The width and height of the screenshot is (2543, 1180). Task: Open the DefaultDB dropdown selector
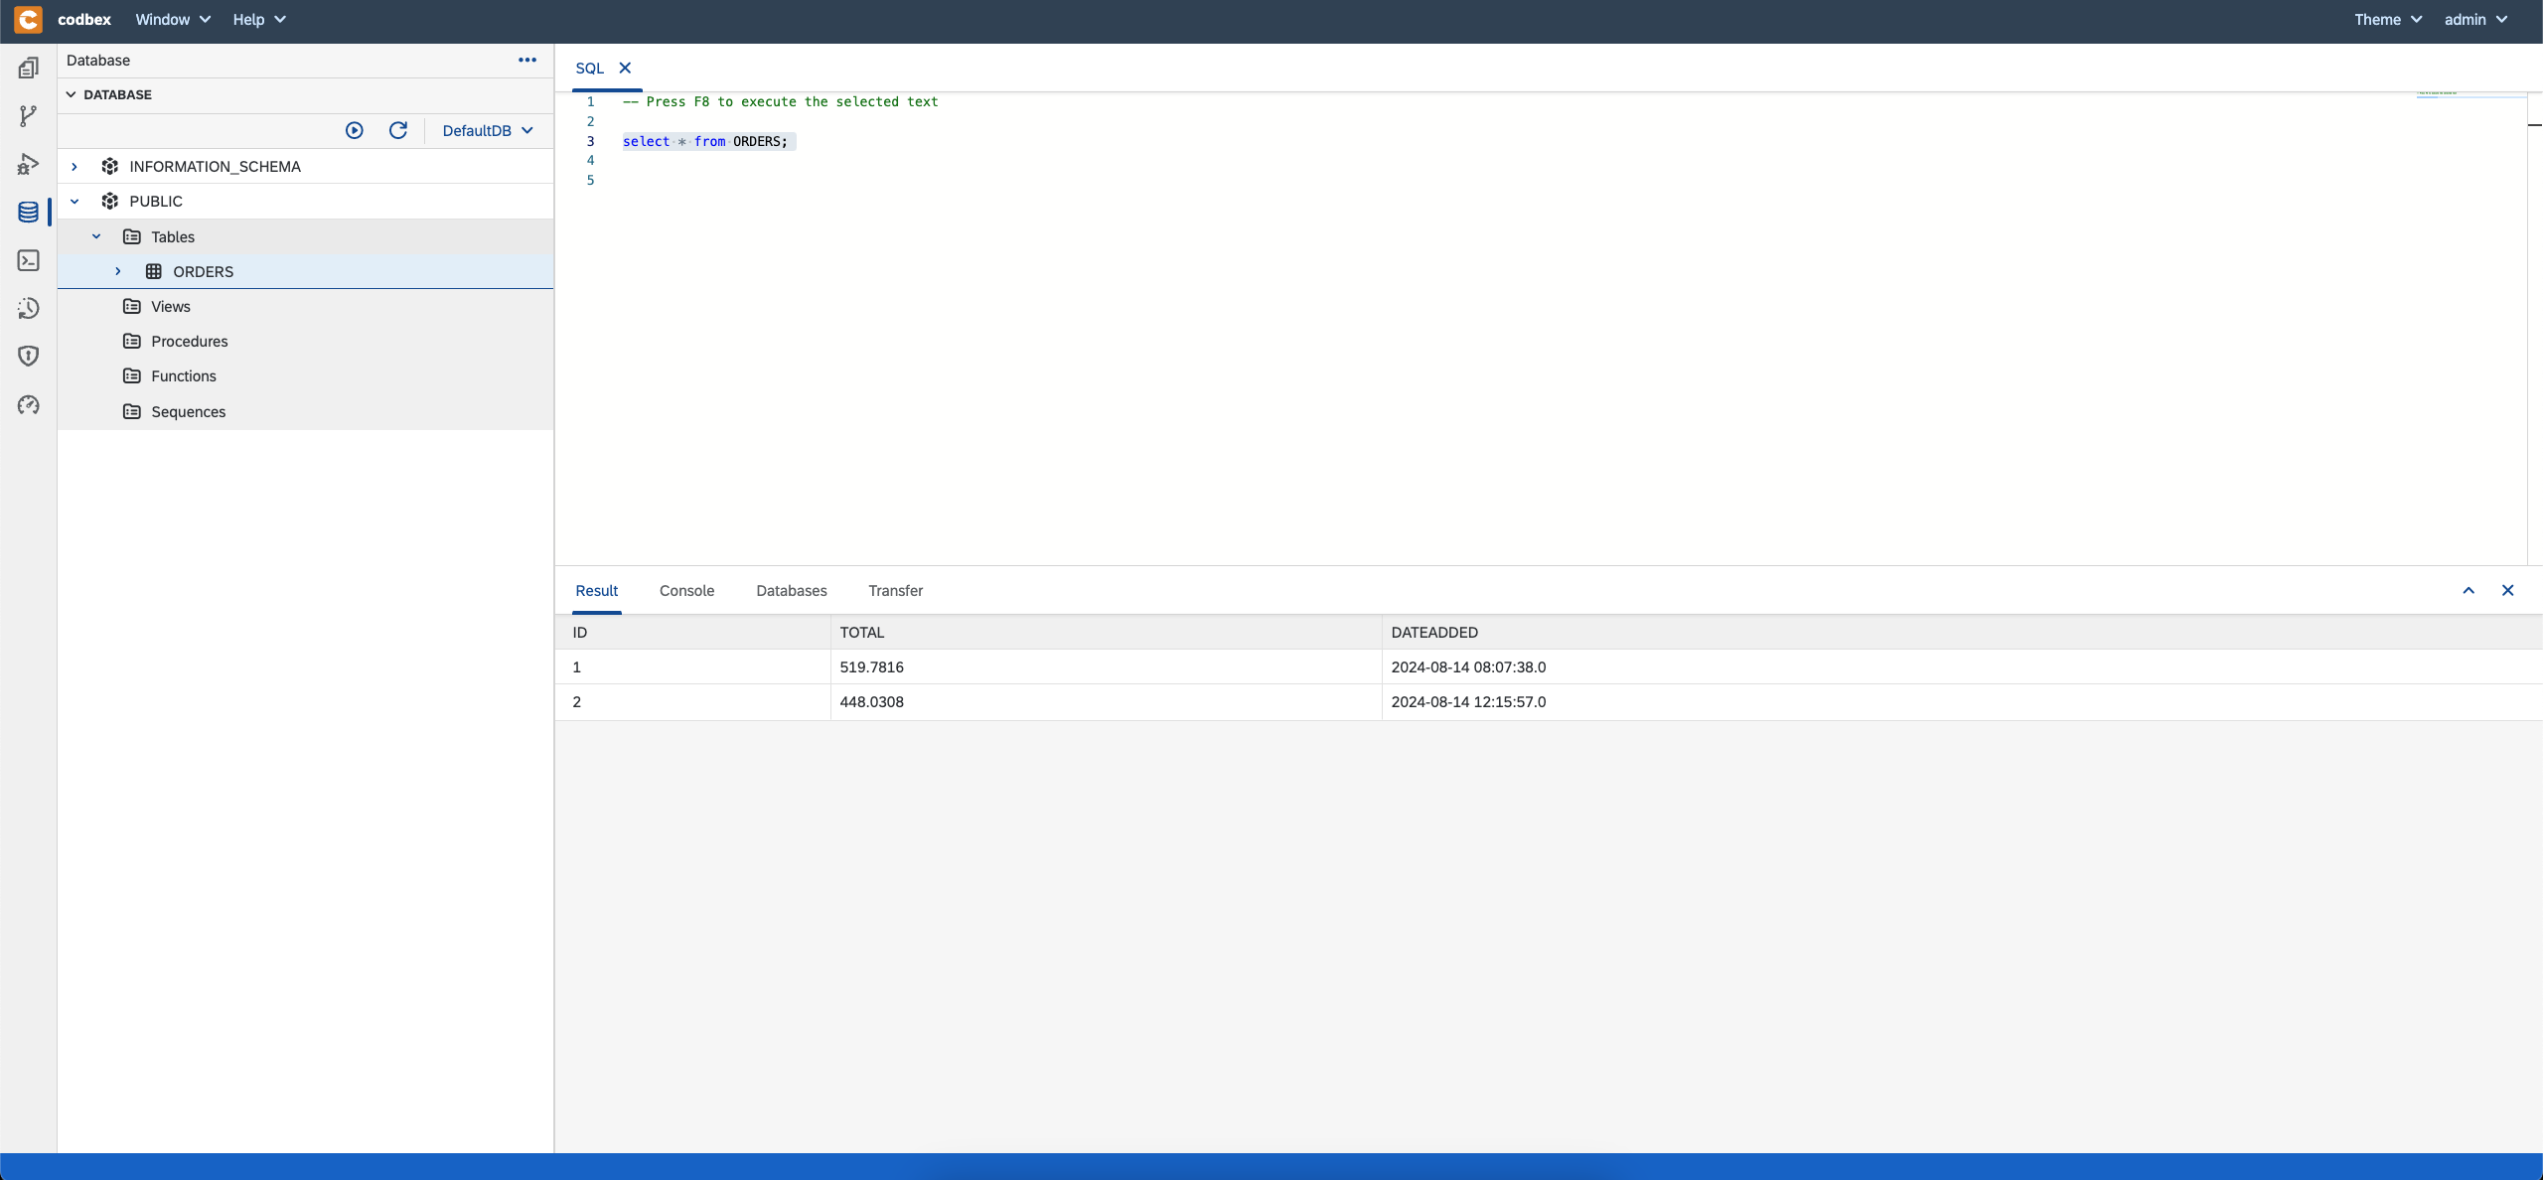point(488,130)
